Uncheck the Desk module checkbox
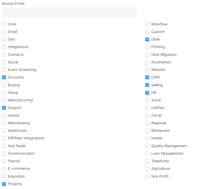 coord(147,39)
